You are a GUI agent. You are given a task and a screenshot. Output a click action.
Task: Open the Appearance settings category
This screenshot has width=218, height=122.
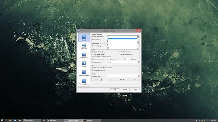tap(84, 46)
